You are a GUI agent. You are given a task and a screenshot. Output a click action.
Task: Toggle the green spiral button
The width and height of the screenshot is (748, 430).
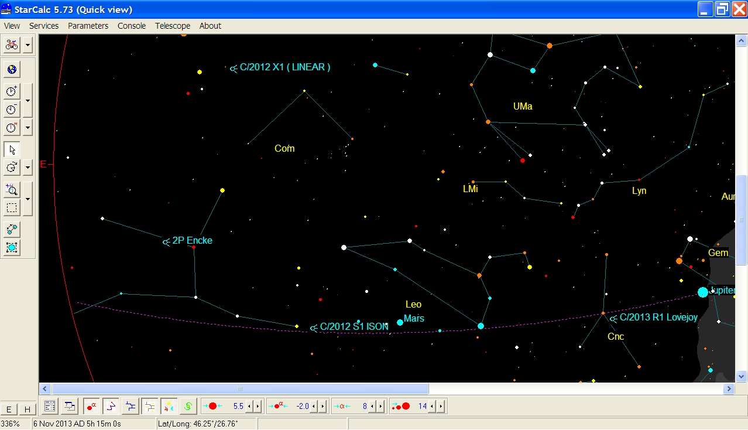[x=188, y=406]
